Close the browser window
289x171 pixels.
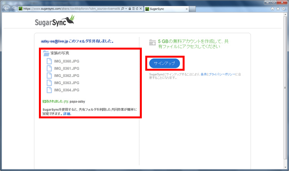(282, 2)
